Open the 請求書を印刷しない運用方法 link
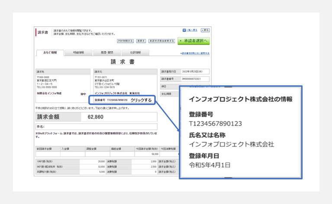Viewport: 332px width, 204px height. pyautogui.click(x=195, y=53)
